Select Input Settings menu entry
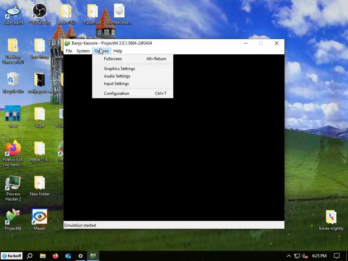Image resolution: width=348 pixels, height=261 pixels. [x=133, y=84]
